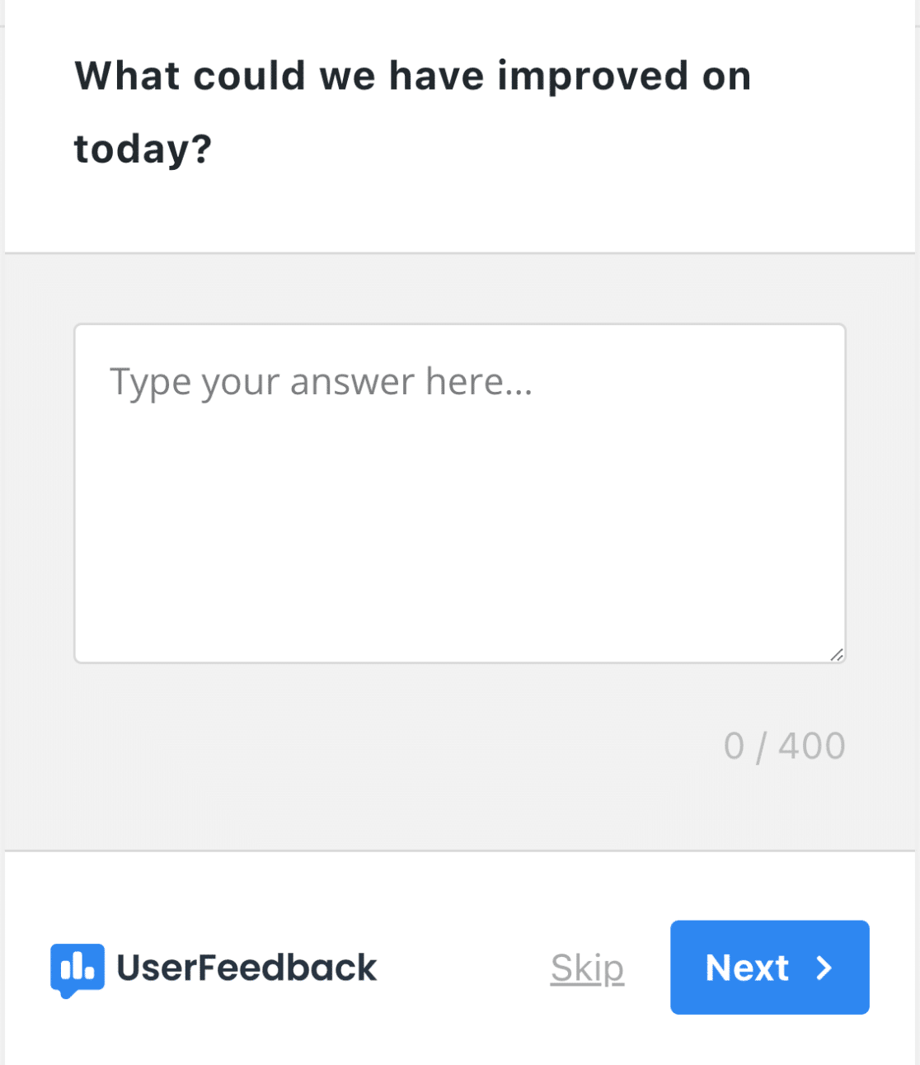Click the "0" typed-character count

pos(734,746)
